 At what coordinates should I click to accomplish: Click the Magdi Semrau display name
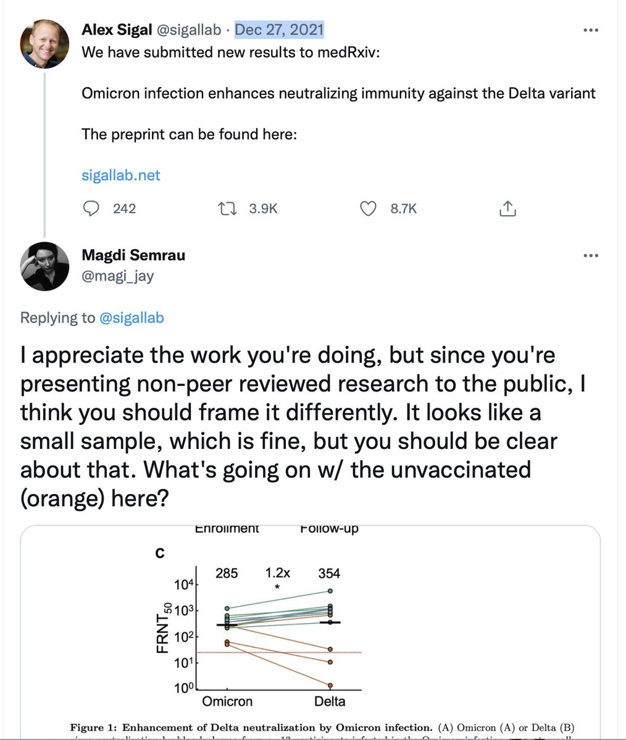(x=133, y=255)
